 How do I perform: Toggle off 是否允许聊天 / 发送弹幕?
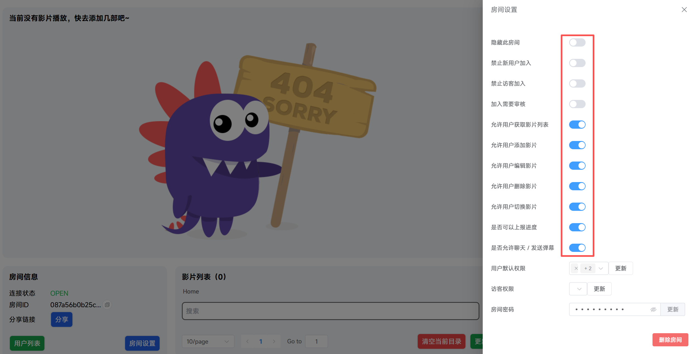577,248
